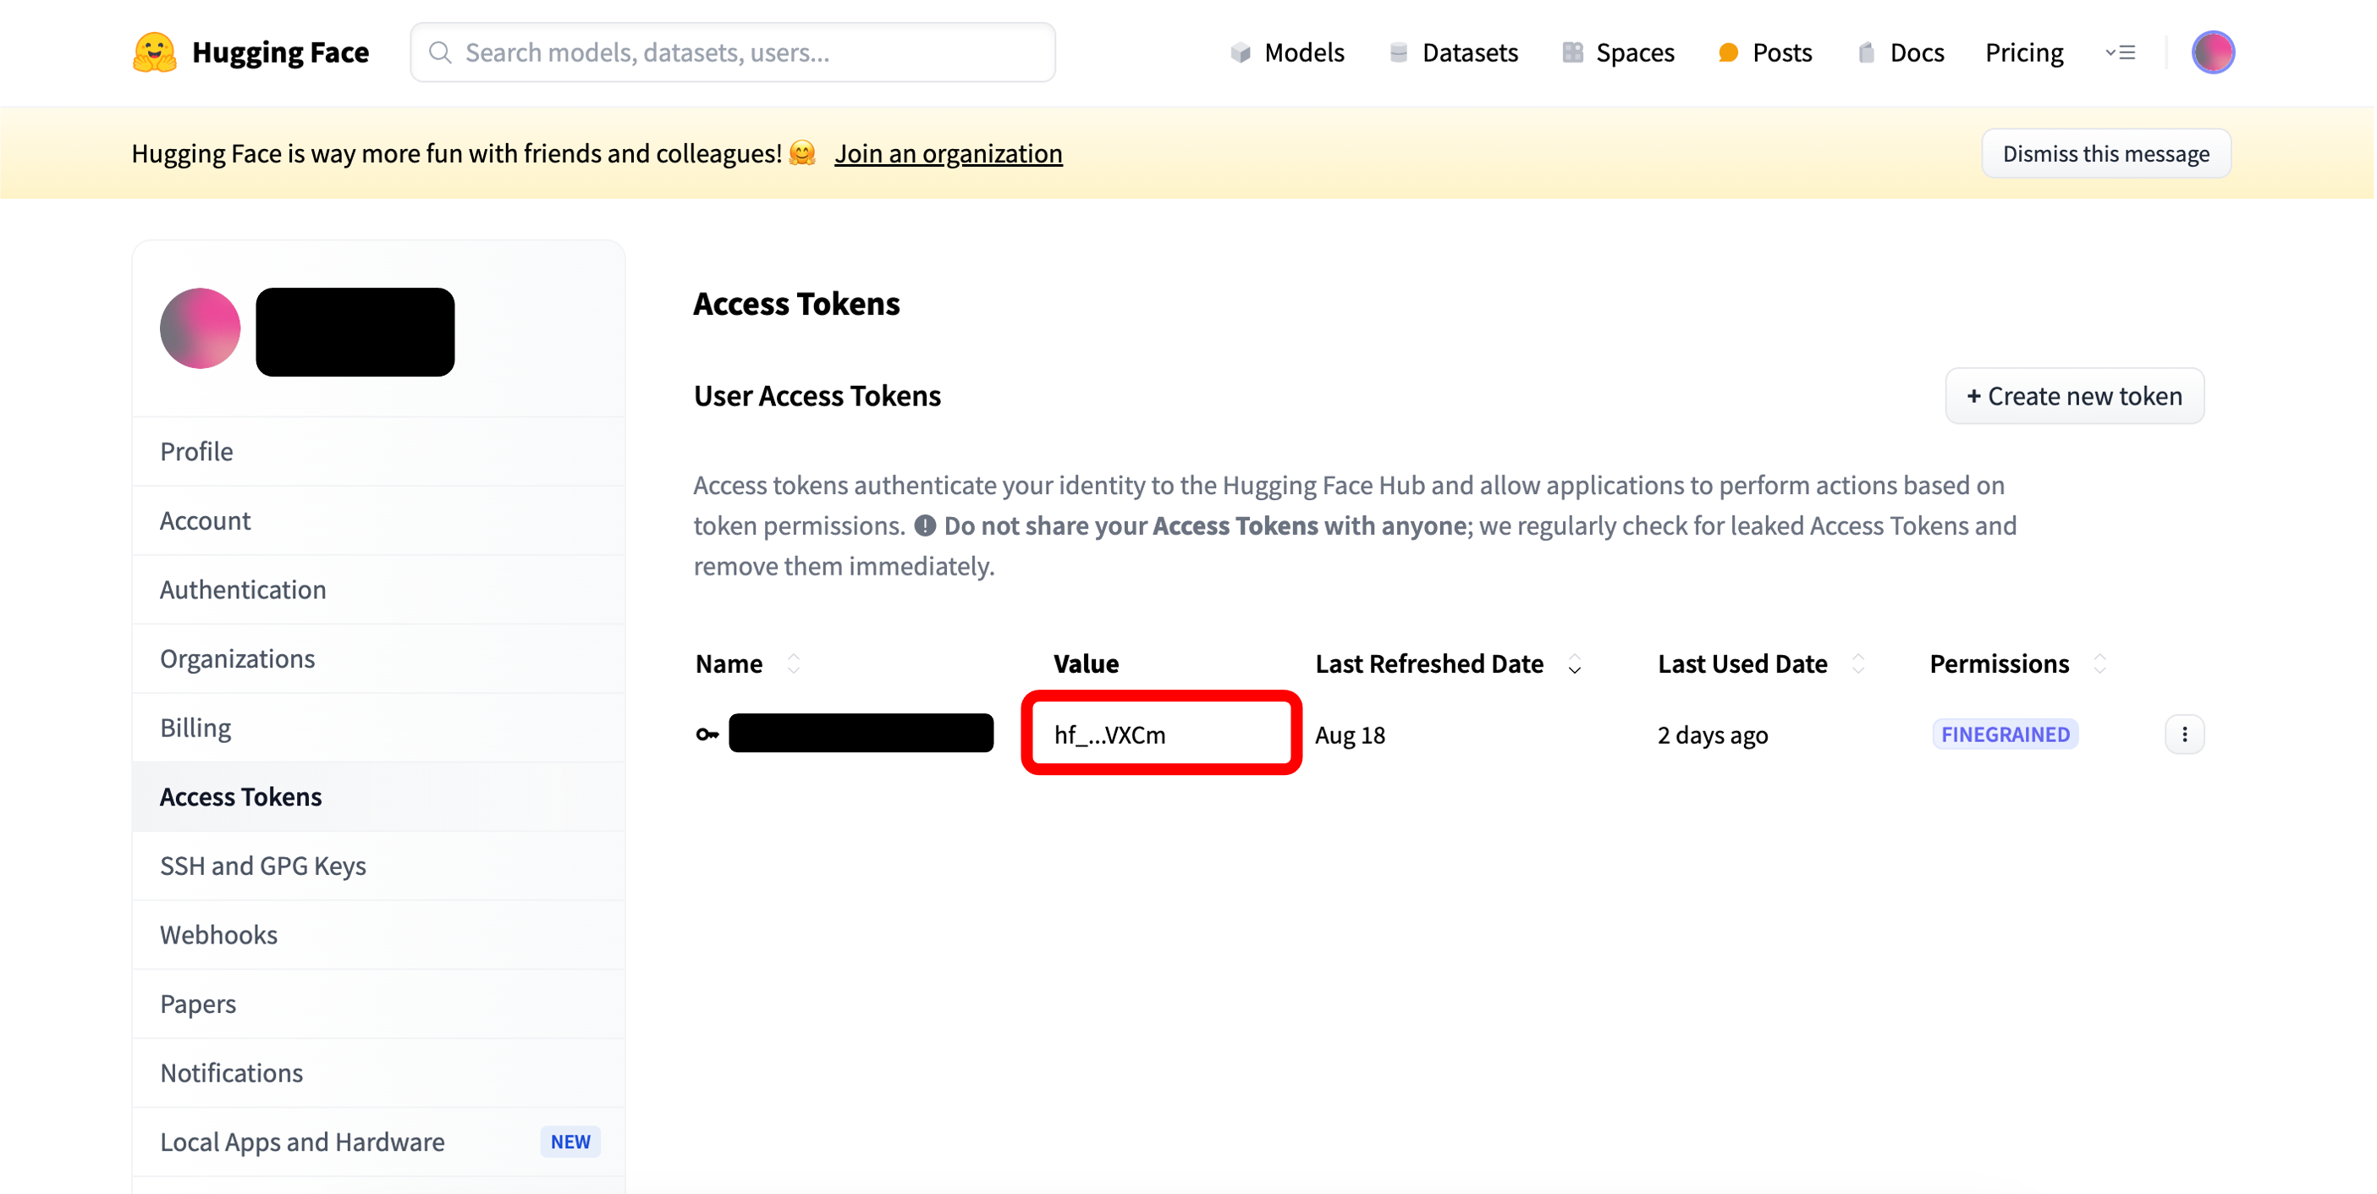
Task: Click the Hugging Face emoji logo
Action: 154,52
